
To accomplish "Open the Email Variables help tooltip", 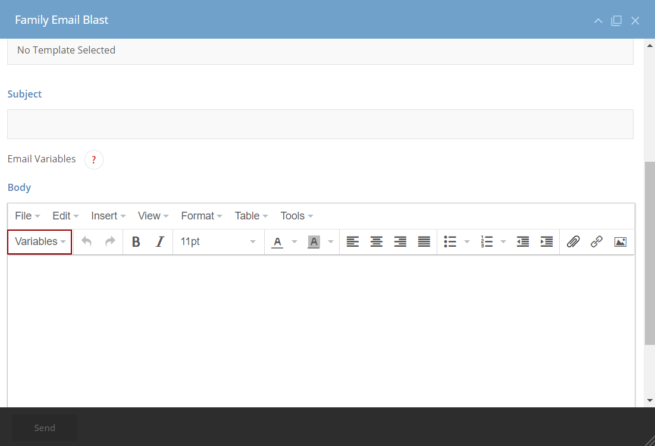I will 93,159.
